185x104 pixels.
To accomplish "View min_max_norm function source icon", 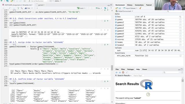I will coord(180,56).
